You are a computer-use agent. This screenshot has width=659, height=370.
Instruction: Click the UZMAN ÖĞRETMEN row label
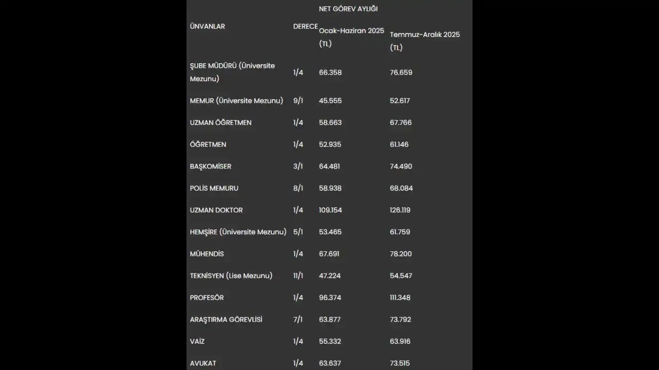click(220, 123)
